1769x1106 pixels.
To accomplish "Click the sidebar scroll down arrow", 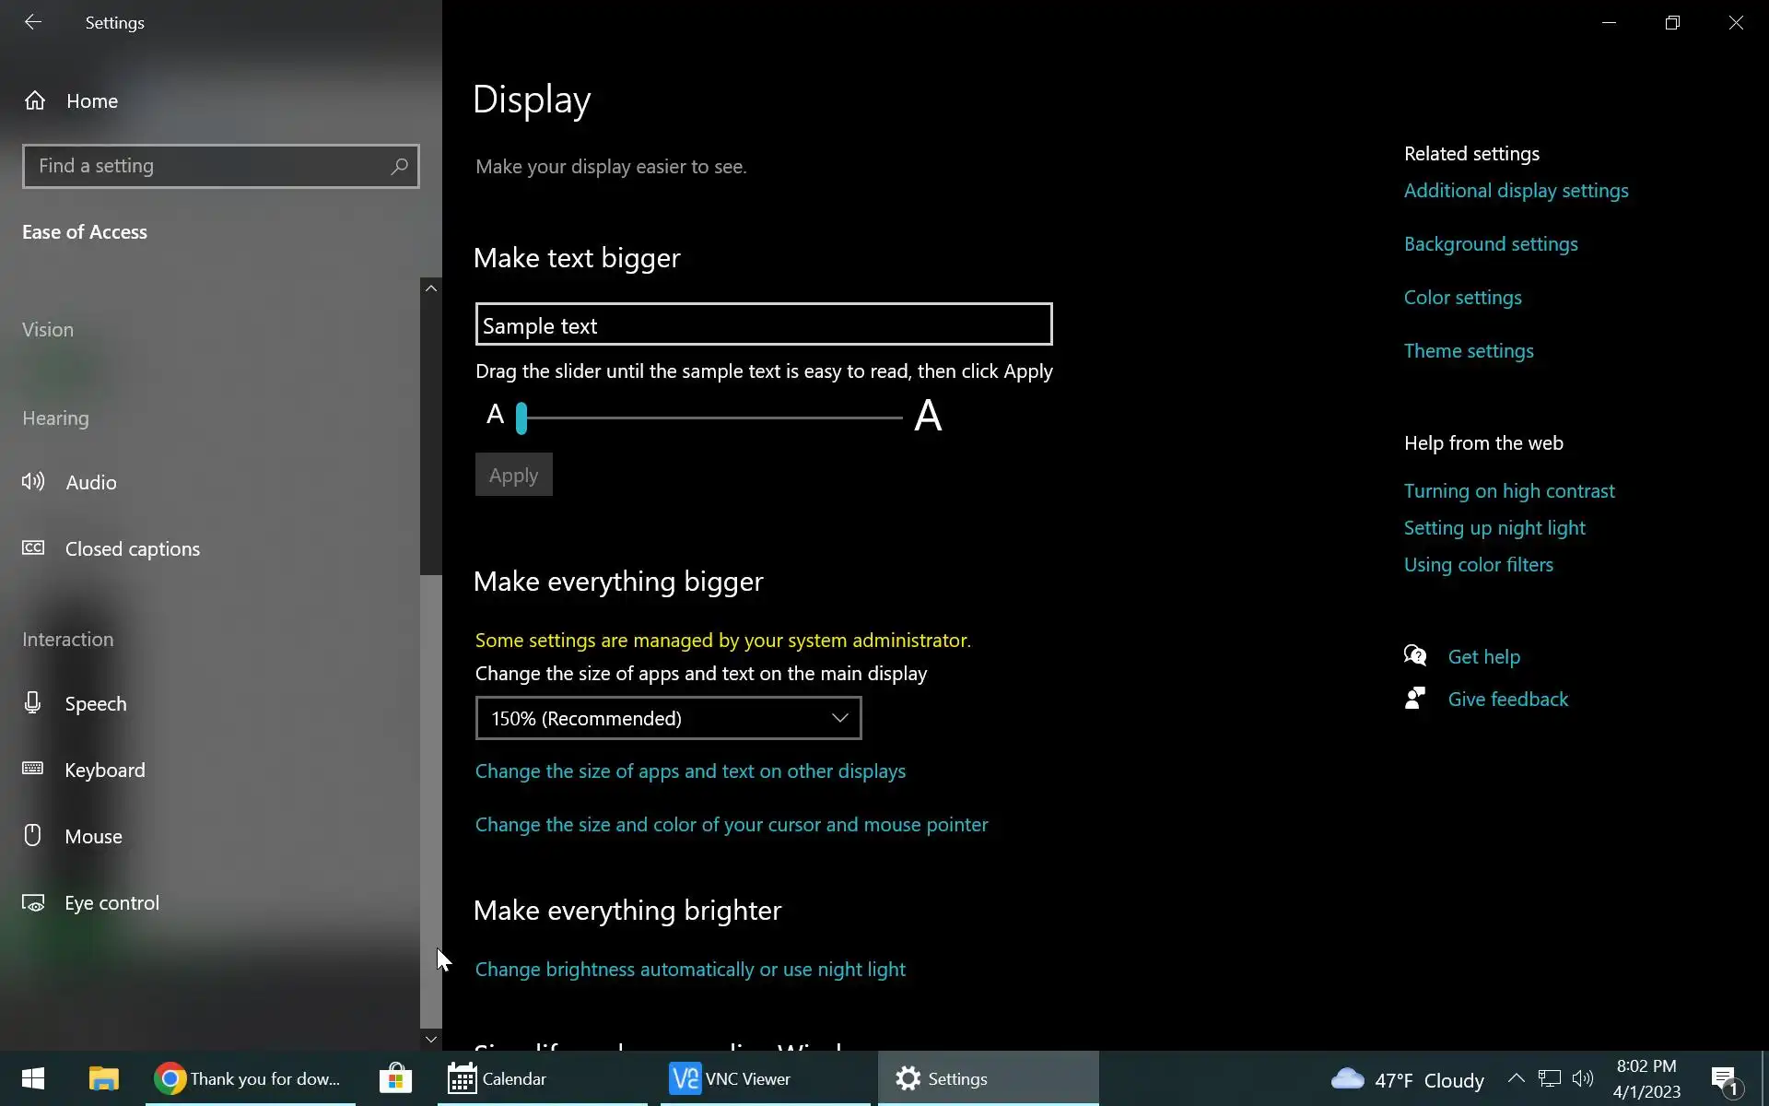I will (430, 1039).
